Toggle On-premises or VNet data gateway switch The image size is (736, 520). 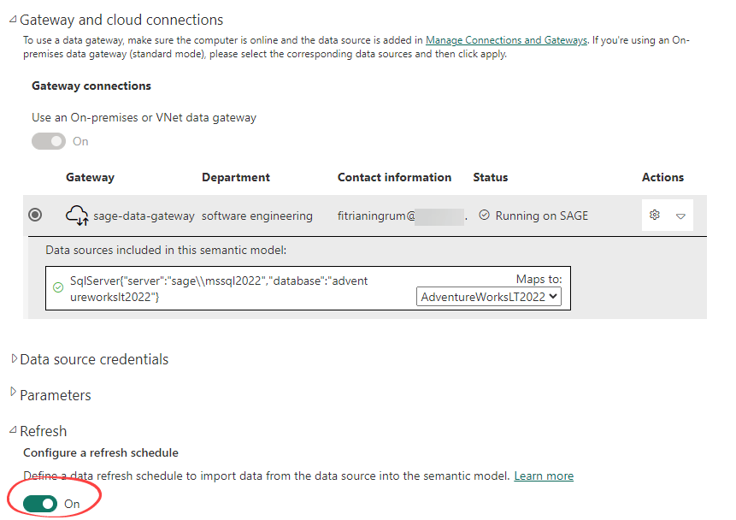(49, 141)
